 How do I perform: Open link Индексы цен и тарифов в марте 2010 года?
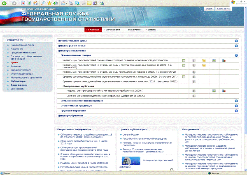point(84,163)
